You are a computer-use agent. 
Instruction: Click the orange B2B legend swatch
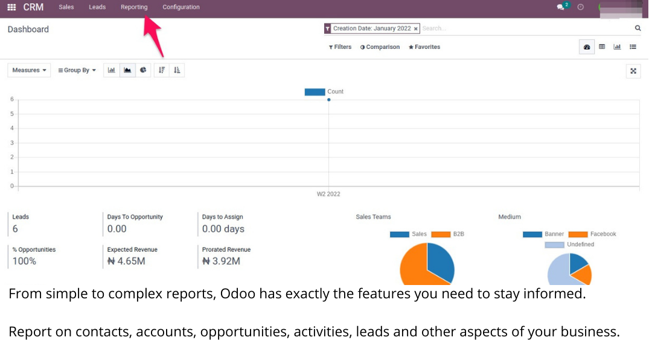pos(441,234)
